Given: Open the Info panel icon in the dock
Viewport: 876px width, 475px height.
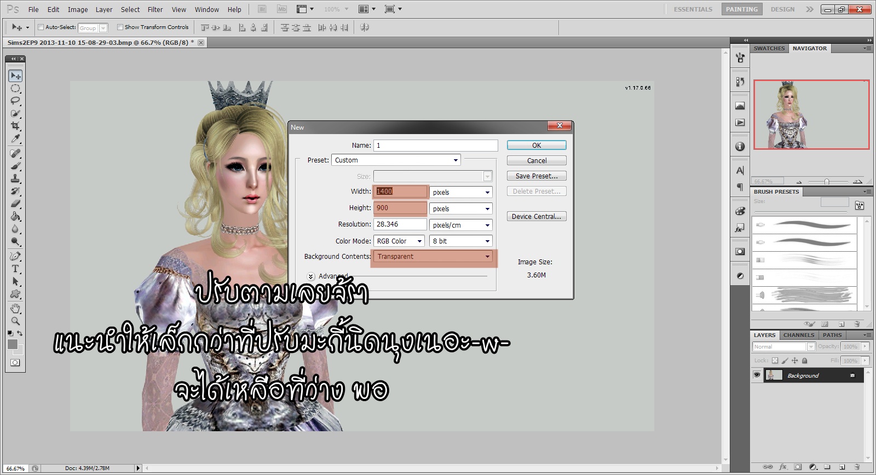Looking at the screenshot, I should coord(740,146).
